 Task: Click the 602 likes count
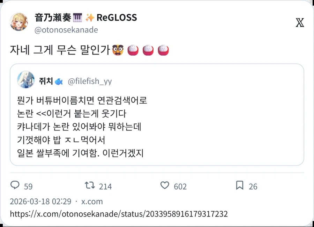(x=180, y=186)
